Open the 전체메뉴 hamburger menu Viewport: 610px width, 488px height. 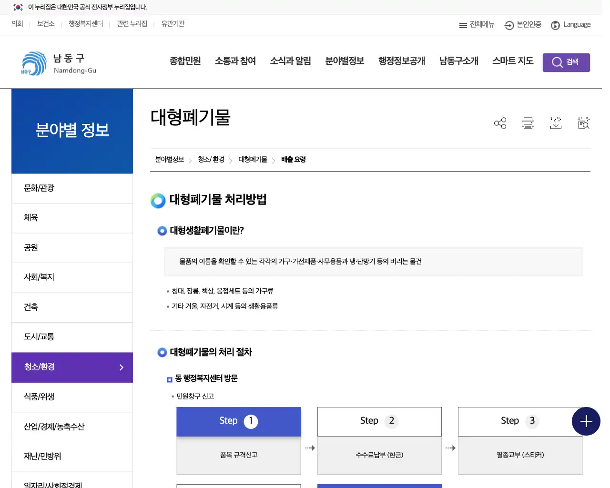pos(476,25)
